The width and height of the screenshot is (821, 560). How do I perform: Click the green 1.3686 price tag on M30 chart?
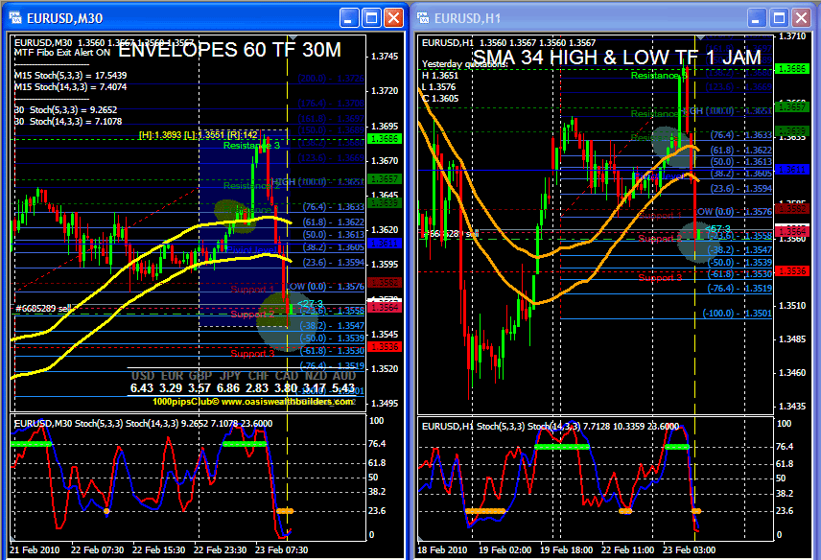pyautogui.click(x=385, y=139)
